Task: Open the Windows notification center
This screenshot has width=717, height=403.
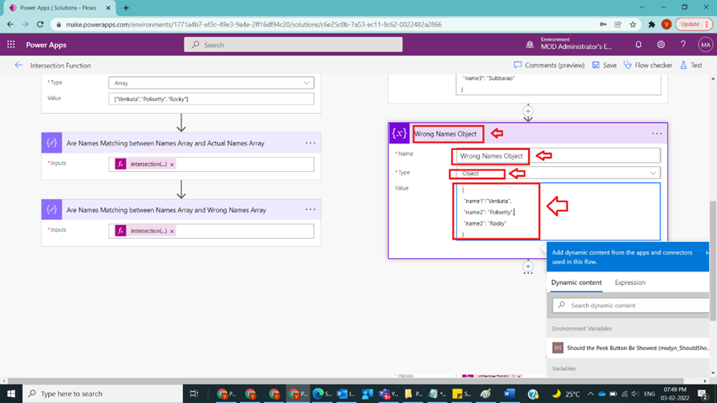Action: click(703, 394)
